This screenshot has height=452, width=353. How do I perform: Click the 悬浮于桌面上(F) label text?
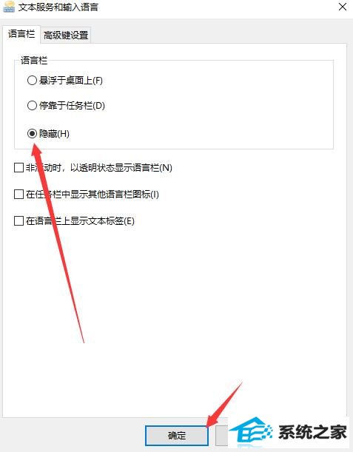[x=71, y=81]
